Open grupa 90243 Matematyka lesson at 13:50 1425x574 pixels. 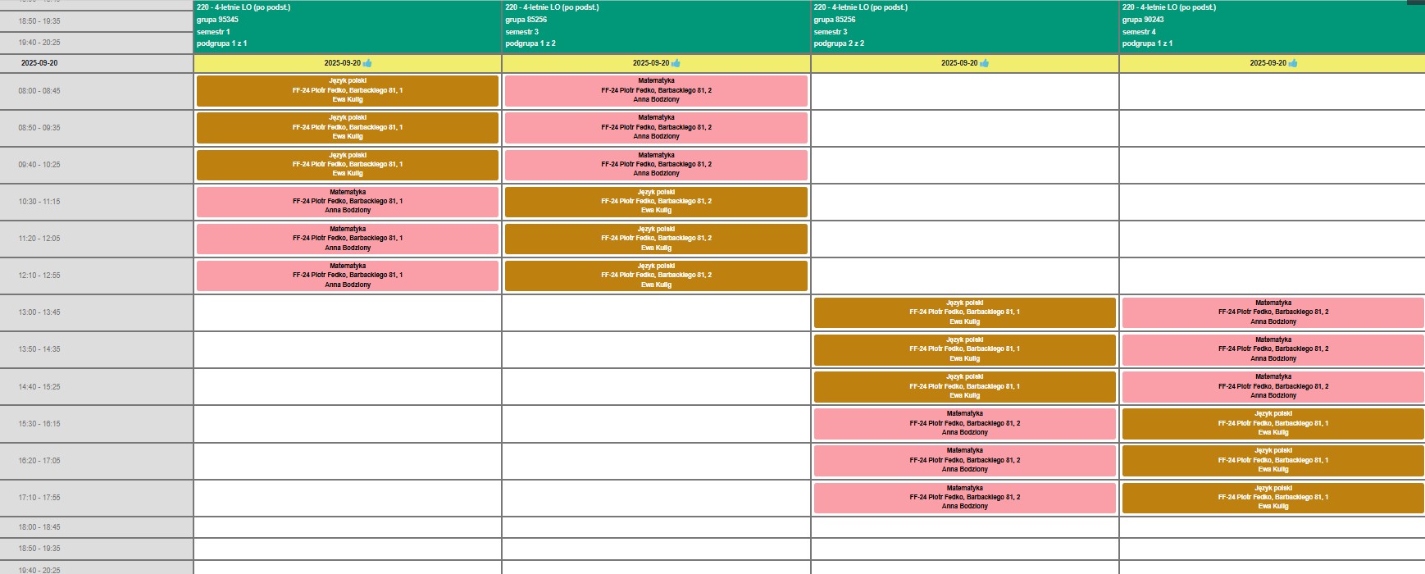(x=1273, y=349)
